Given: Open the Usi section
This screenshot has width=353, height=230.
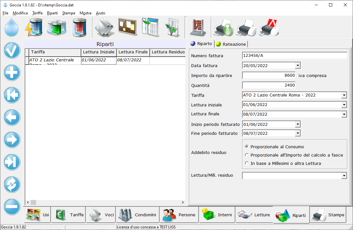Looking at the screenshot, I should tap(37, 215).
